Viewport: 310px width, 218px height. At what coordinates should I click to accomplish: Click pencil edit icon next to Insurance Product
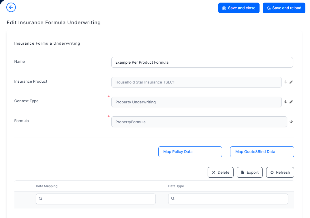point(291,82)
